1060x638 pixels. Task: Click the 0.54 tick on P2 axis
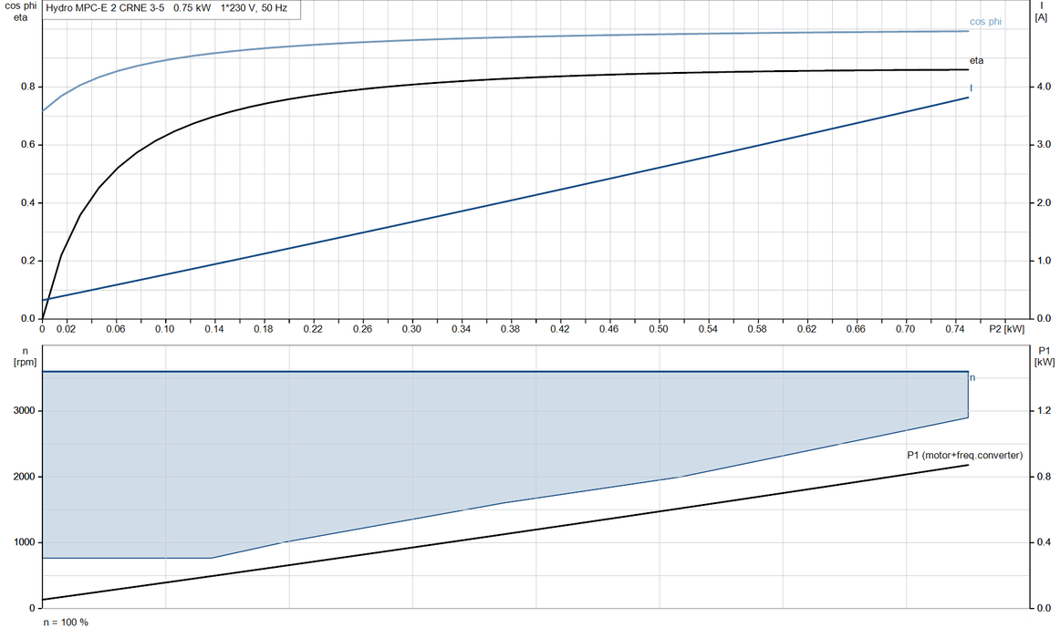pyautogui.click(x=708, y=329)
